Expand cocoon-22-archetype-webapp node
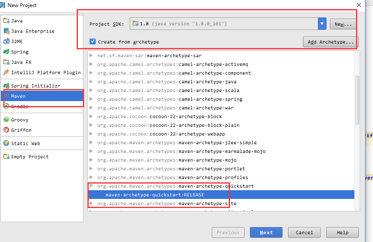The height and width of the screenshot is (242, 373). click(x=91, y=134)
